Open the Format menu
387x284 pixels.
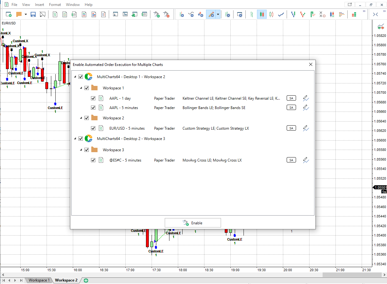tap(55, 4)
